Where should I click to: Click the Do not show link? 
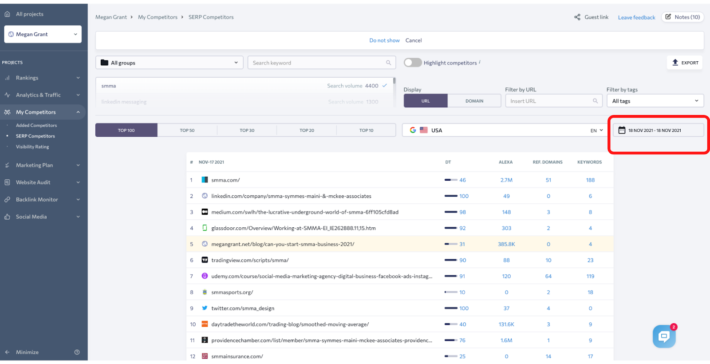tap(384, 40)
